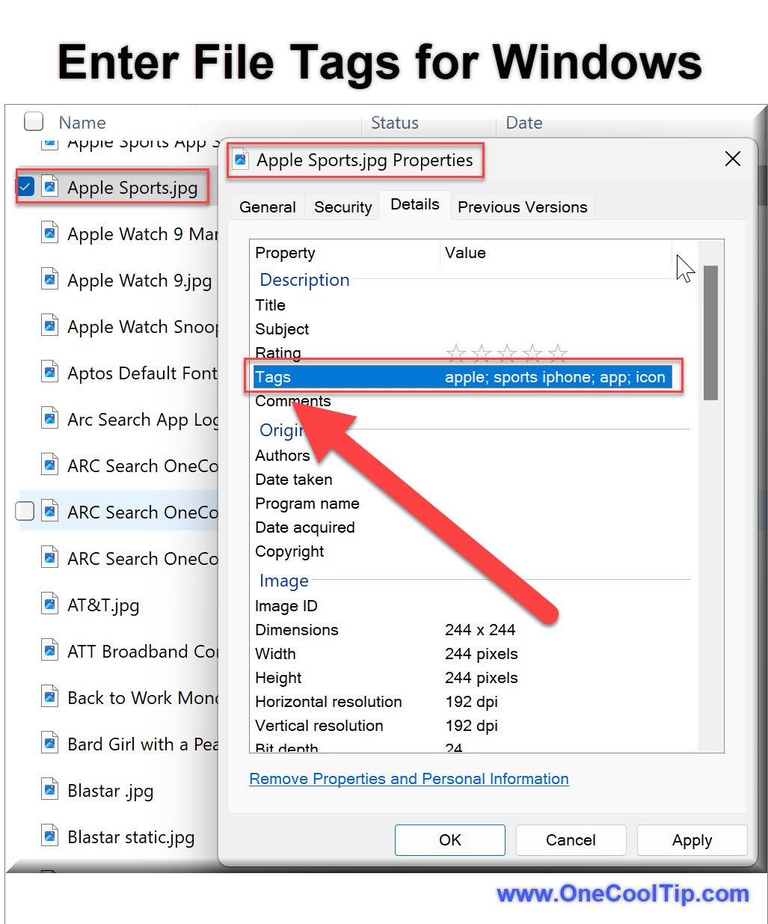
Task: Click the Apple Watch 9.jpg file icon
Action: pyautogui.click(x=49, y=280)
